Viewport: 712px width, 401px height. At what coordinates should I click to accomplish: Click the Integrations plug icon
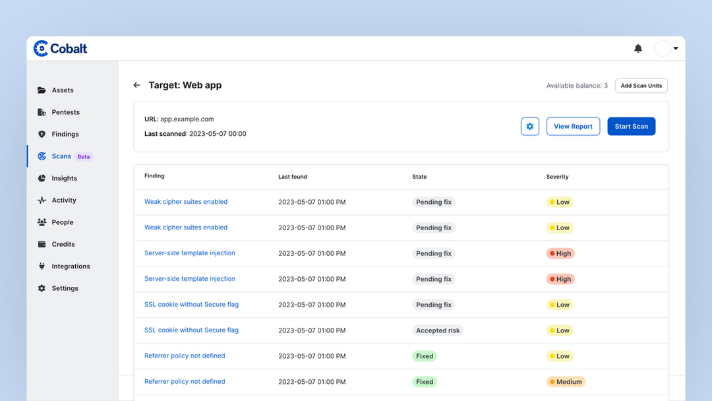point(42,266)
